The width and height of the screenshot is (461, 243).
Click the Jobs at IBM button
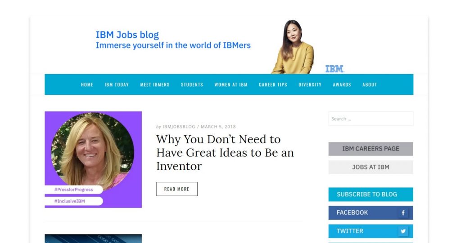(371, 167)
